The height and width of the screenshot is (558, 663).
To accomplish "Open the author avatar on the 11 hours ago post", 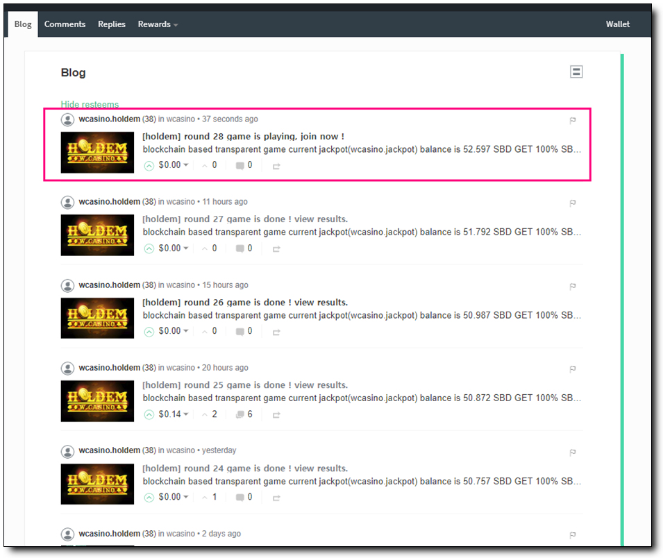I will click(x=67, y=203).
